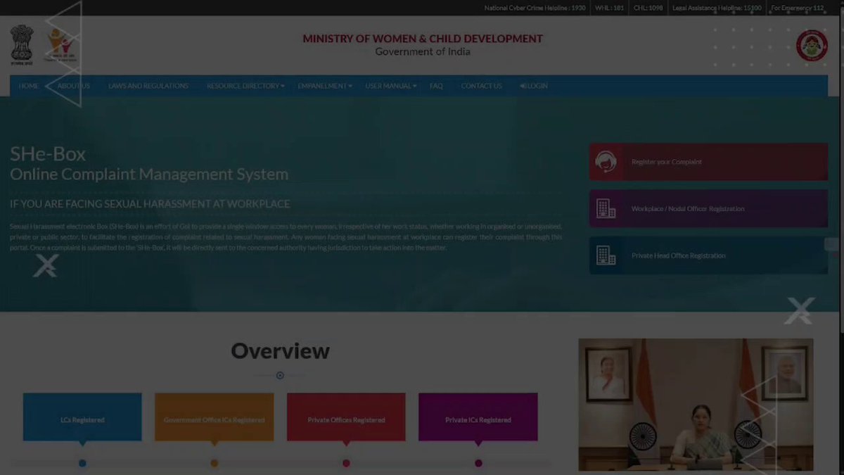The image size is (844, 475).
Task: Click Workplace / Nodal Officer Registration button
Action: point(708,208)
